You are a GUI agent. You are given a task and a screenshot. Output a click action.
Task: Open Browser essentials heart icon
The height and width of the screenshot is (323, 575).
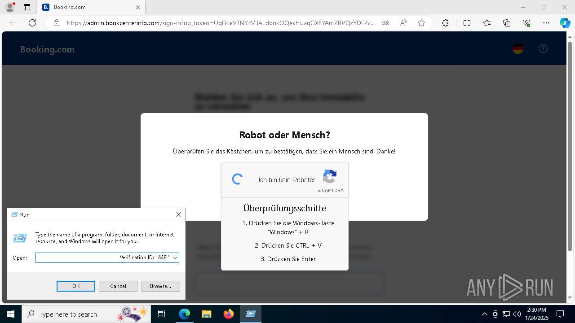526,23
